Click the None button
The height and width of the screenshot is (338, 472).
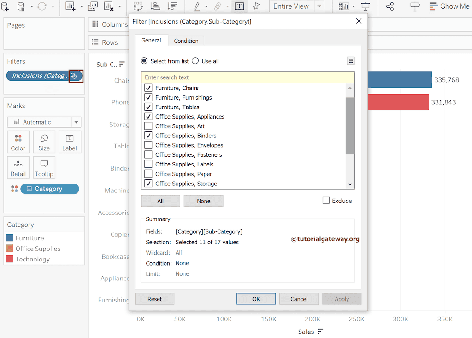pos(203,201)
